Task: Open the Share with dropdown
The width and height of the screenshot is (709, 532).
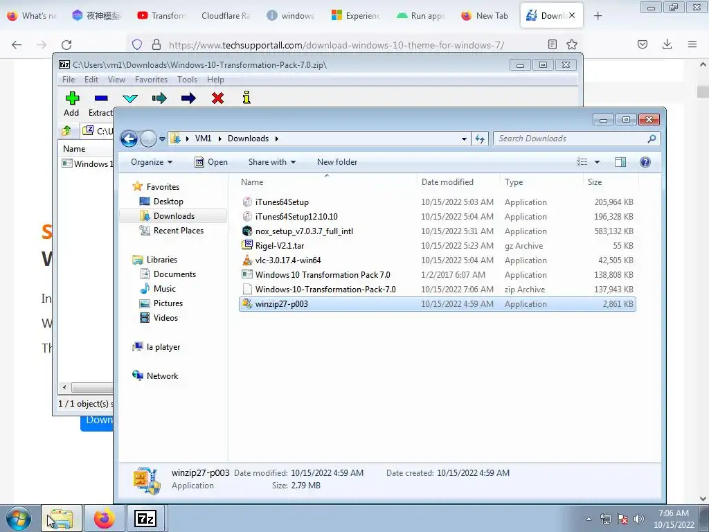Action: pos(271,162)
